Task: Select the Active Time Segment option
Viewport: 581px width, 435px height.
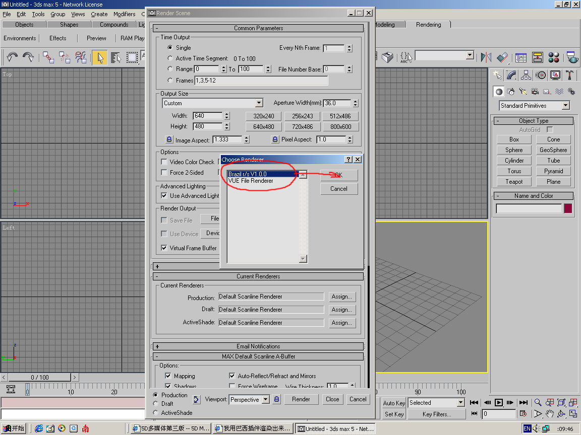Action: tap(169, 58)
